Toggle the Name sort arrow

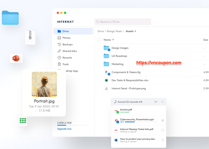coord(113,40)
